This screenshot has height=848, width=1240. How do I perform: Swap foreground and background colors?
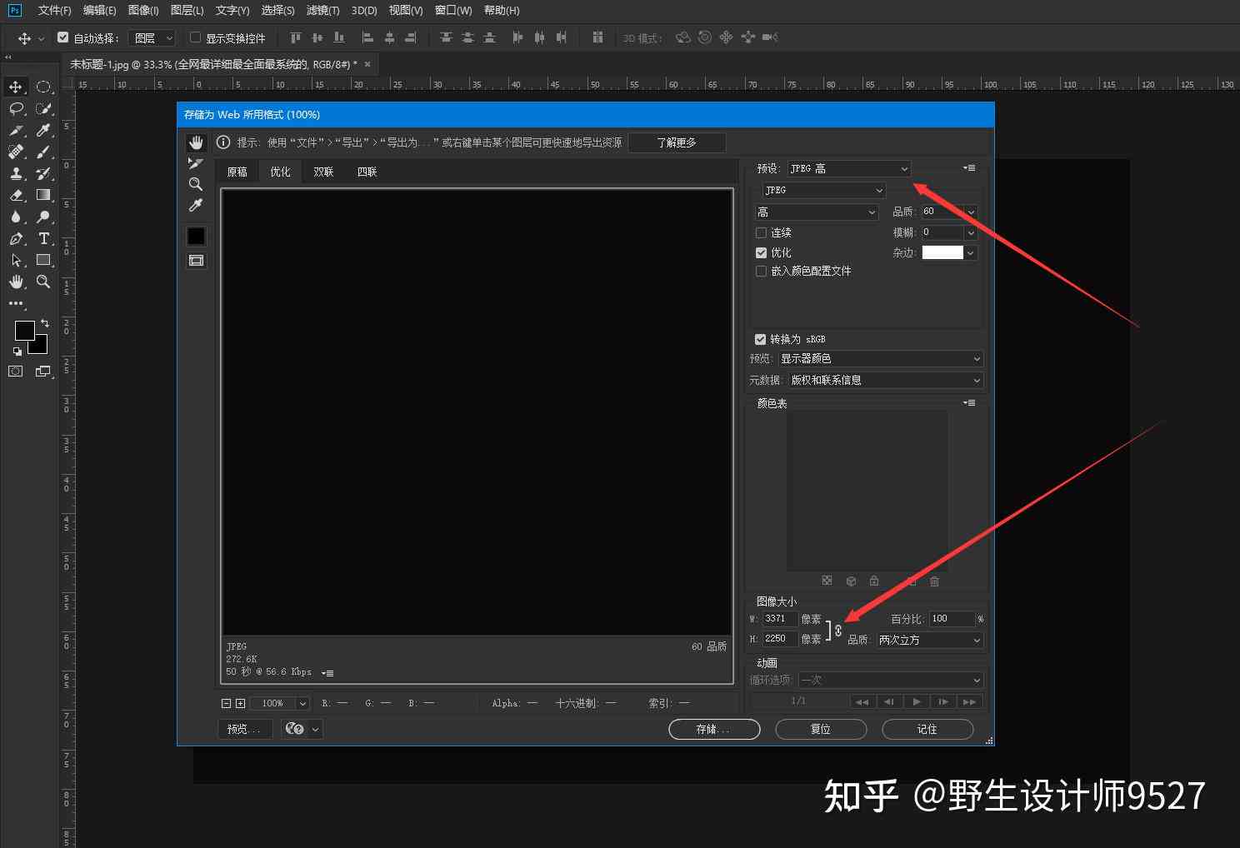(45, 322)
